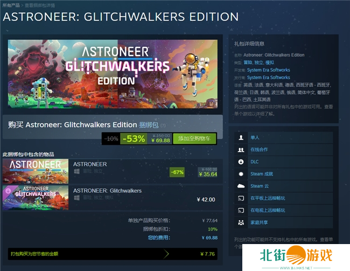Select the Adventure genre tag link
The width and height of the screenshot is (350, 271).
(248, 62)
